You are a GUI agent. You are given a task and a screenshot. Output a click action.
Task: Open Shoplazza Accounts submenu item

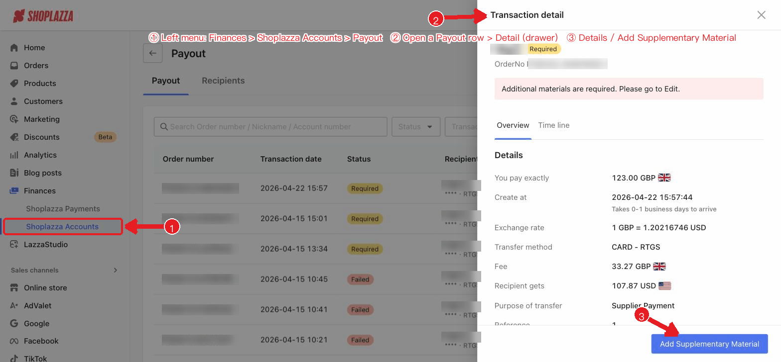coord(62,227)
